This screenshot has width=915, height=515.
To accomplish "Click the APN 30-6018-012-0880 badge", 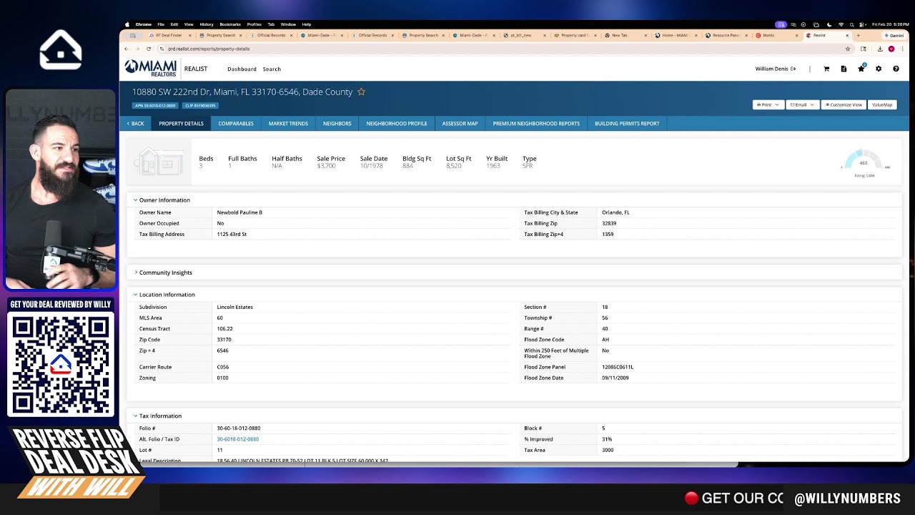I will click(x=155, y=105).
